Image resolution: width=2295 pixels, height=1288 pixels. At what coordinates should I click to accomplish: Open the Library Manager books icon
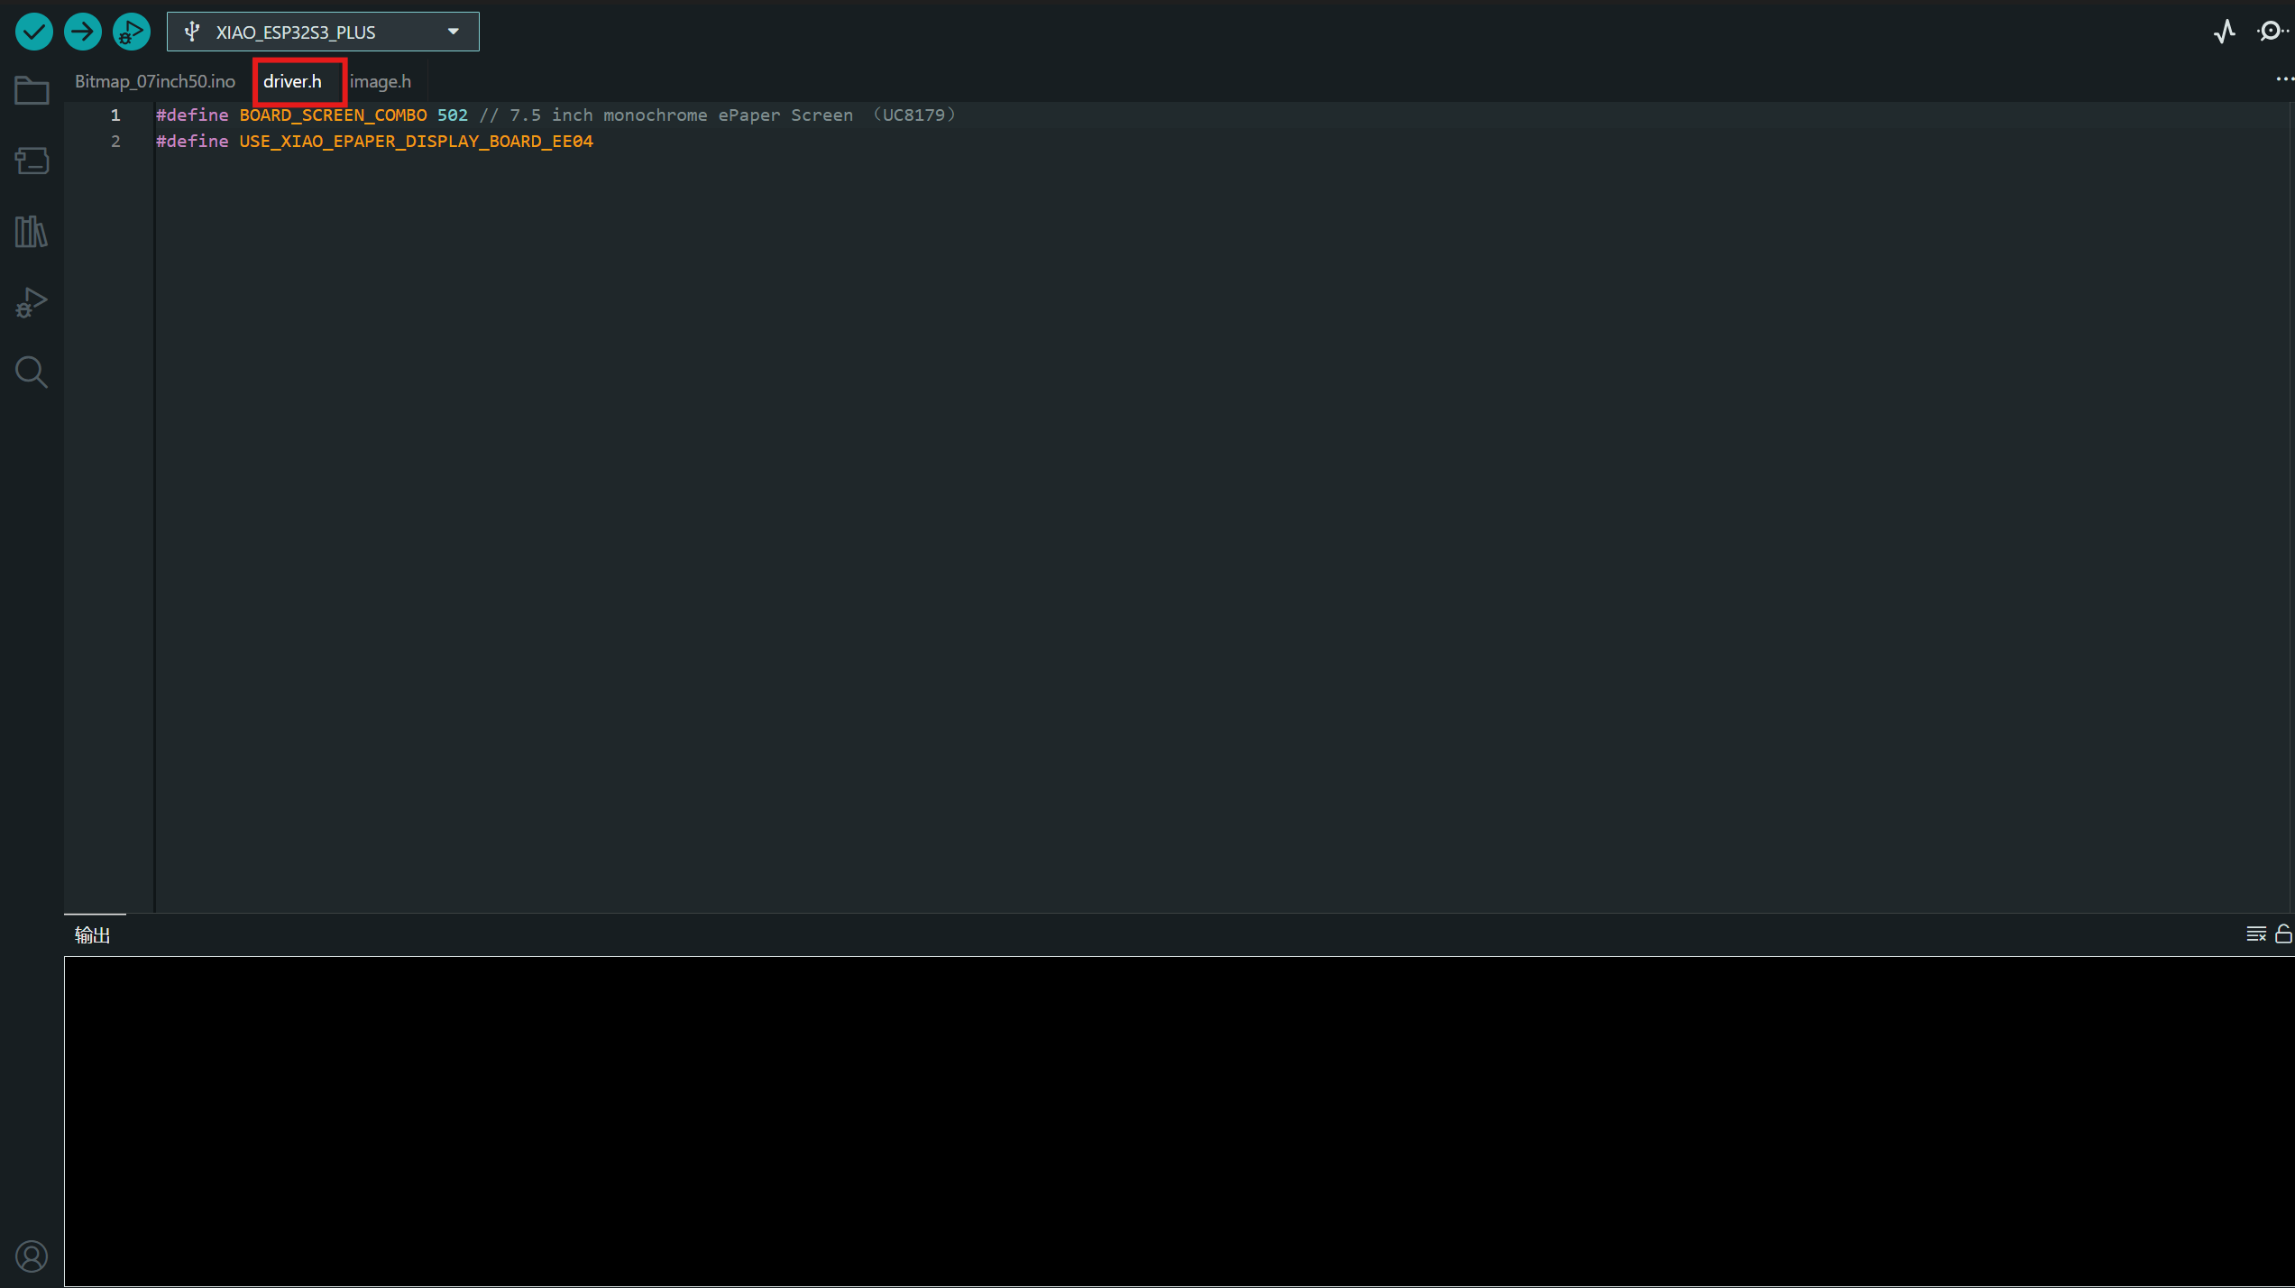point(32,232)
